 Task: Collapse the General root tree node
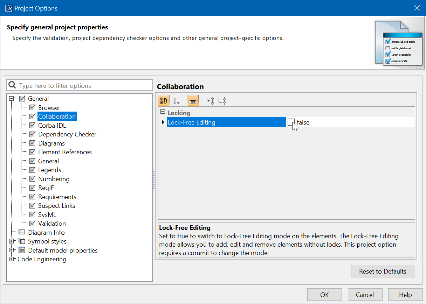[12, 99]
